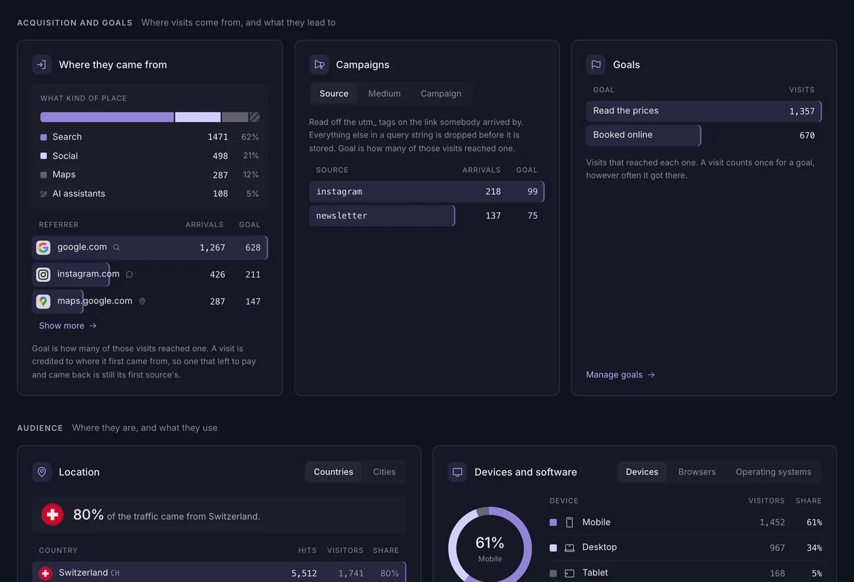Click the Google logo in referrers
This screenshot has width=854, height=582.
43,247
